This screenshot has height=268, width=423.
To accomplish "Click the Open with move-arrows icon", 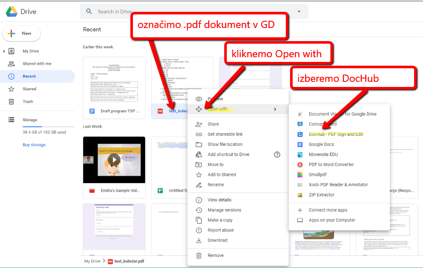I will (199, 109).
